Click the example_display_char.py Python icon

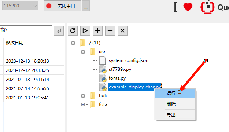[103, 87]
